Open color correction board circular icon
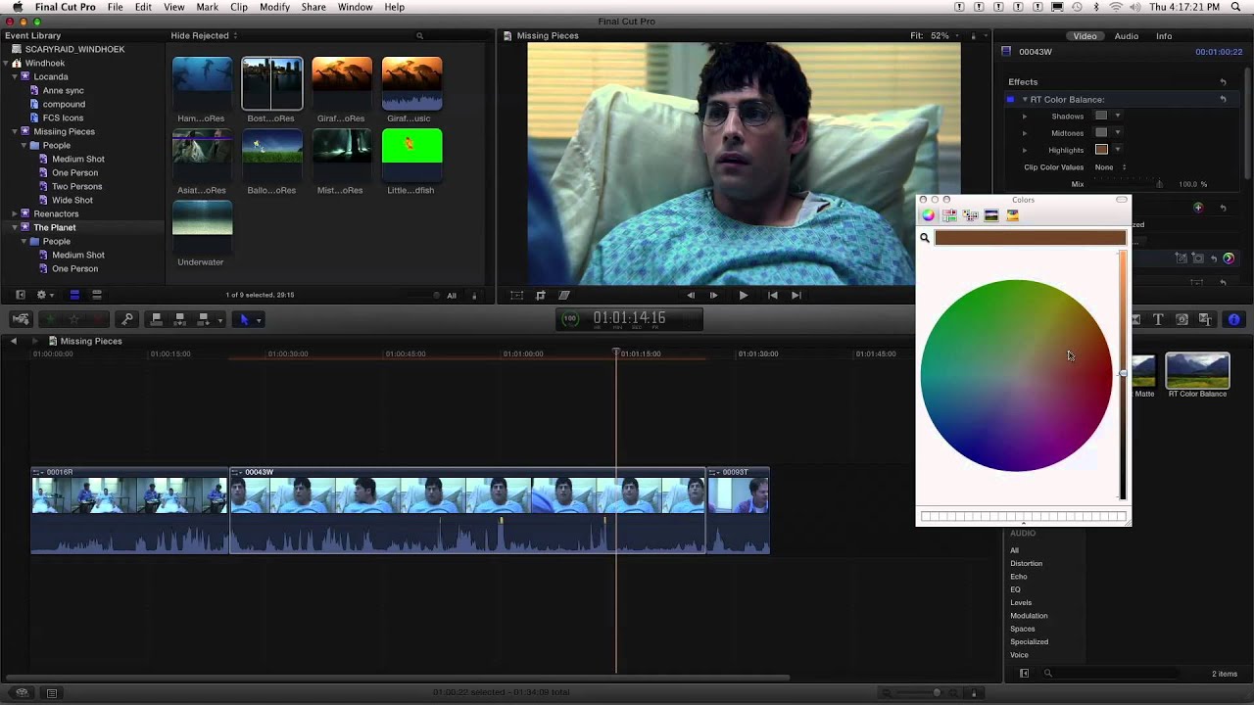1254x705 pixels. pyautogui.click(x=1229, y=258)
